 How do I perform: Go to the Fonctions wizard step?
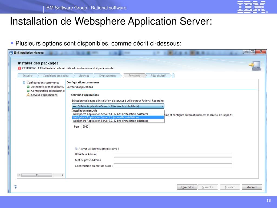click(134, 76)
